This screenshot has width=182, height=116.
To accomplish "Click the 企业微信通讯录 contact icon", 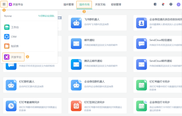I will coord(142,23).
